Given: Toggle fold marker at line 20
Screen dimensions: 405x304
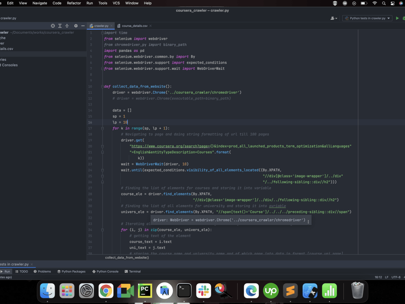Looking at the screenshot, I should click(x=102, y=146).
